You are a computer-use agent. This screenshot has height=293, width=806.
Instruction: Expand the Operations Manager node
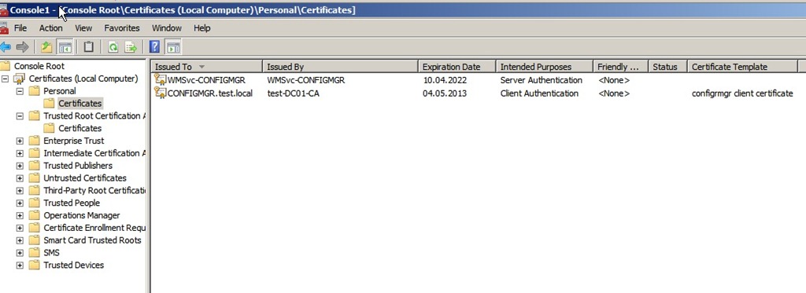20,215
